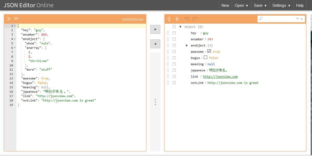Viewport: 312px width, 156px height.
Task: Click drag handle of link row
Action: (x=168, y=77)
